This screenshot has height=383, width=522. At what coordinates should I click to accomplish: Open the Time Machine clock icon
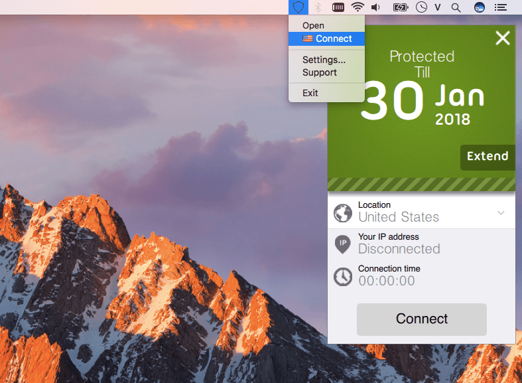421,7
